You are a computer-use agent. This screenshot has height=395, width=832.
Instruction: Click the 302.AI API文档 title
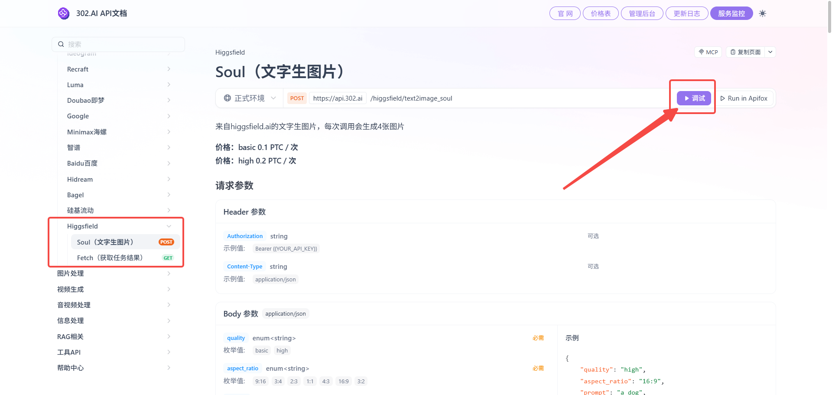coord(101,13)
